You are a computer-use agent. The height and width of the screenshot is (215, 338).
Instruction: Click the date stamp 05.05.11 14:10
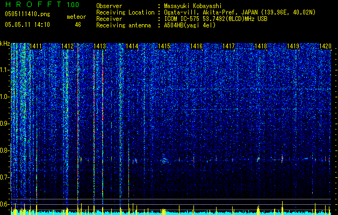(27, 25)
